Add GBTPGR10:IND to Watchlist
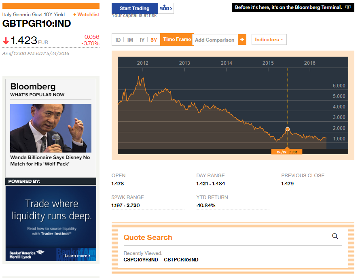The width and height of the screenshot is (360, 278). [x=86, y=15]
